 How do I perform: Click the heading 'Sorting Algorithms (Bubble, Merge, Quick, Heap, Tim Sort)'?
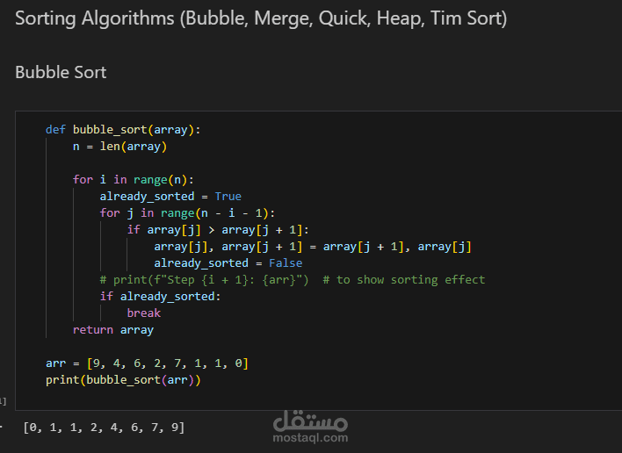261,18
